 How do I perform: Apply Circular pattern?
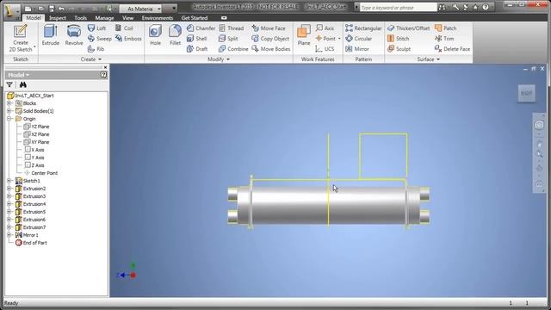tap(358, 39)
